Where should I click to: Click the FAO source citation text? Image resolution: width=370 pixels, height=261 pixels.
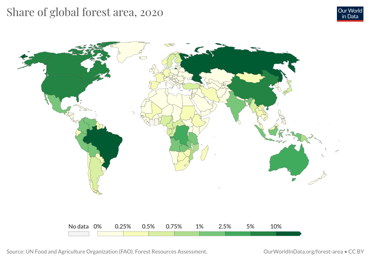click(107, 251)
